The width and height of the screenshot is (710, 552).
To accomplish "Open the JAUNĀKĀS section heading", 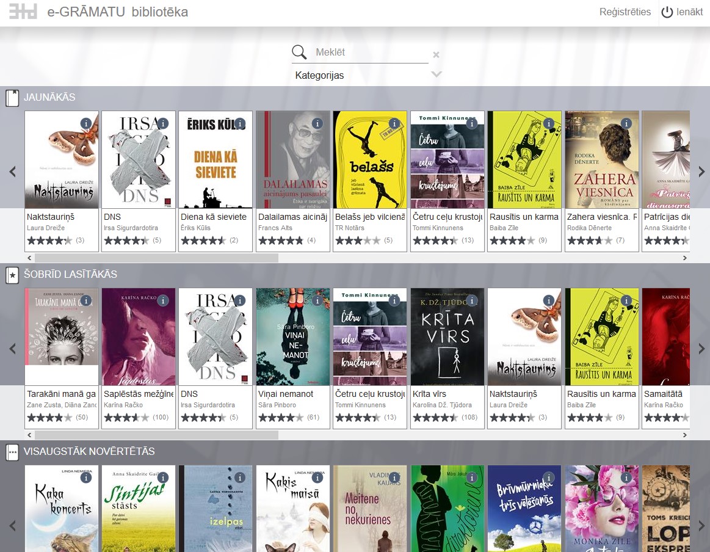I will (x=49, y=97).
